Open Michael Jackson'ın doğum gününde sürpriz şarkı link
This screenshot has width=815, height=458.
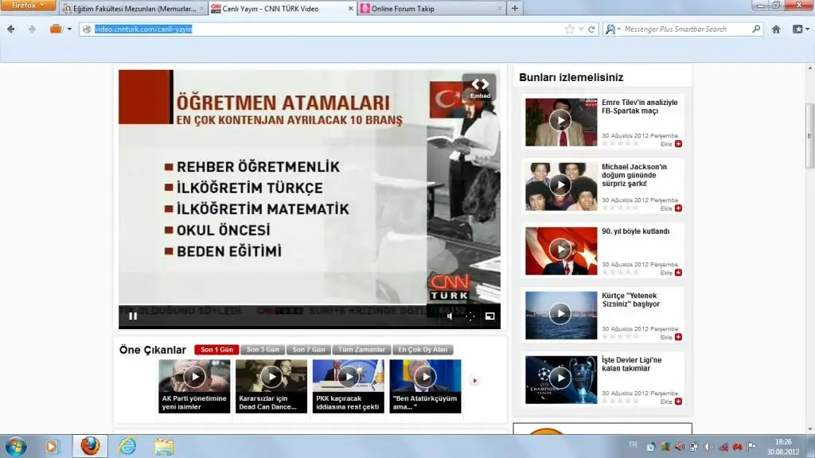click(634, 175)
